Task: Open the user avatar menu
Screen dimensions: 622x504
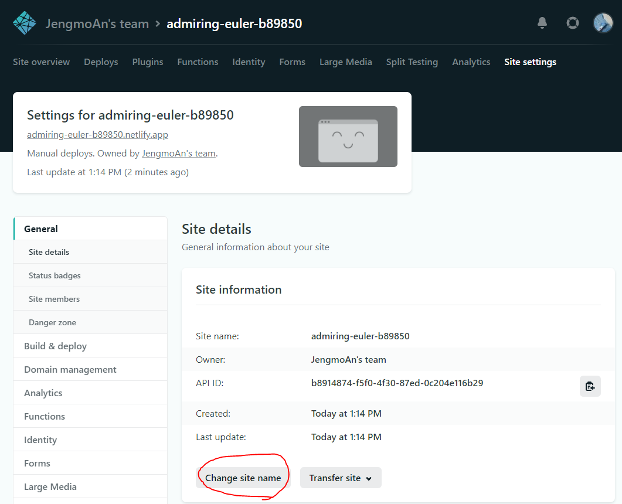Action: [x=603, y=23]
